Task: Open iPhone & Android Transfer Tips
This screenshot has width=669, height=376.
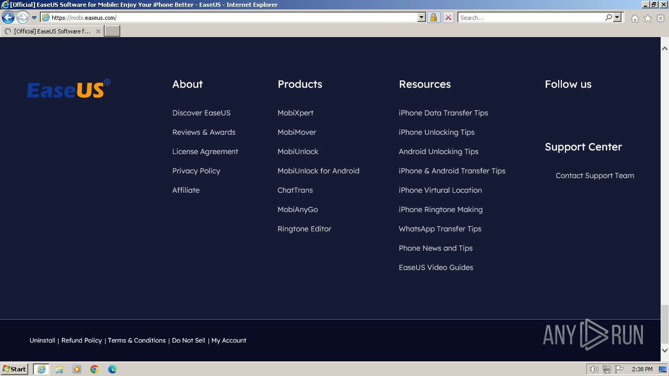Action: click(452, 171)
